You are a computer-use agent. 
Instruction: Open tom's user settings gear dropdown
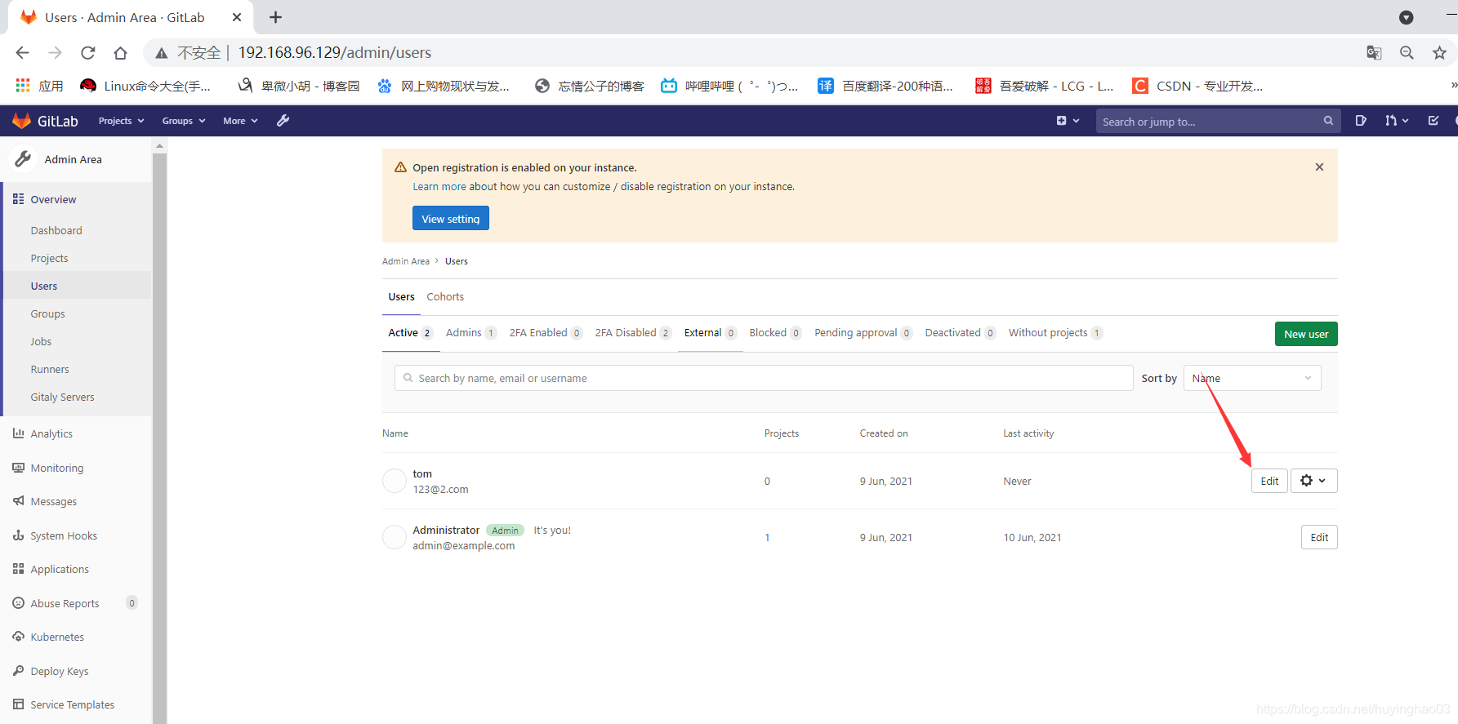pos(1313,481)
